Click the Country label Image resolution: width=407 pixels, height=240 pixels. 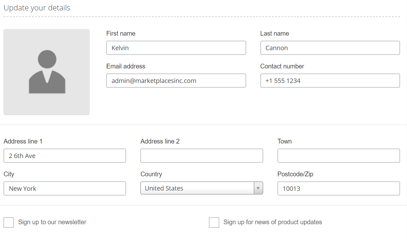tap(151, 174)
